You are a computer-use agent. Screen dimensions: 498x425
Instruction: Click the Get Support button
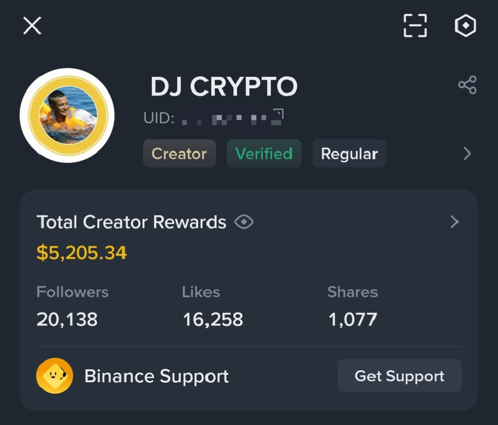(x=399, y=376)
